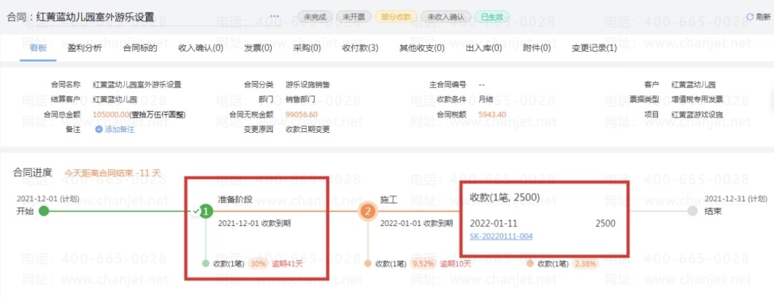
Task: Click the date 2022-01-11 in popup
Action: [x=494, y=224]
